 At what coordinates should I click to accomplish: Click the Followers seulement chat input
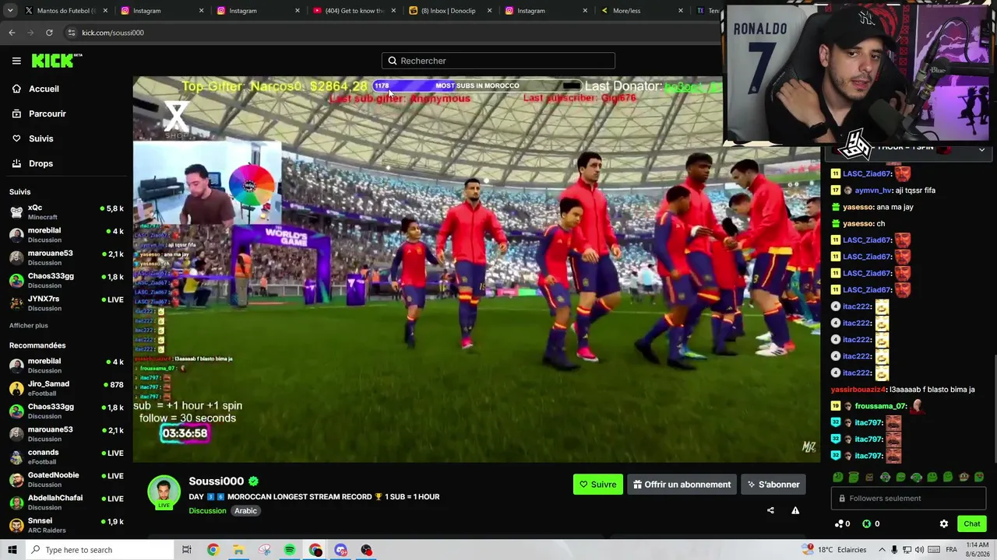point(908,499)
